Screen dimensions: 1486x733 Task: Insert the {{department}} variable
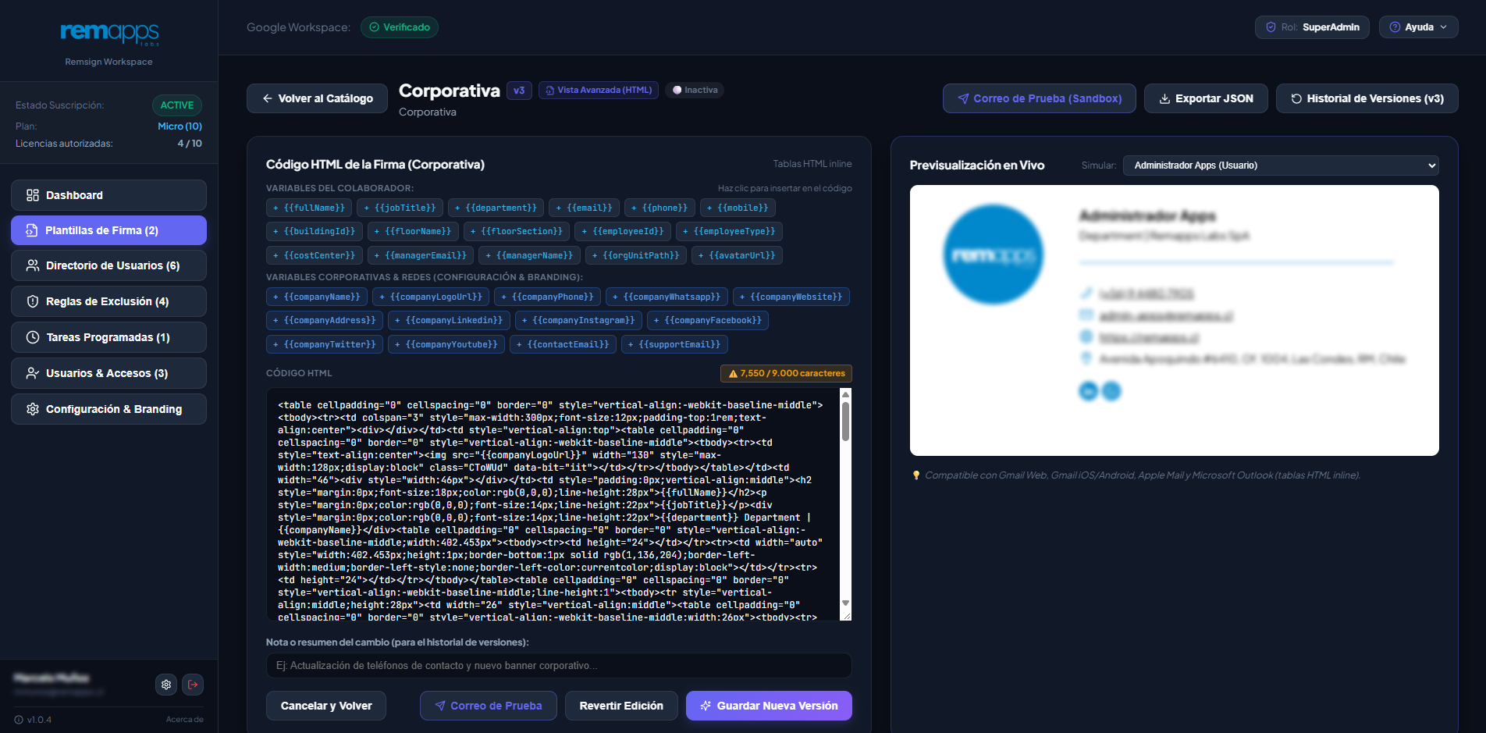tap(496, 208)
